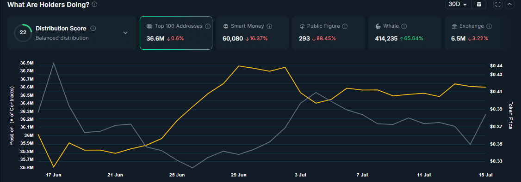Viewport: 521px width, 182px height.
Task: Open Whale info icon
Action: (404, 26)
